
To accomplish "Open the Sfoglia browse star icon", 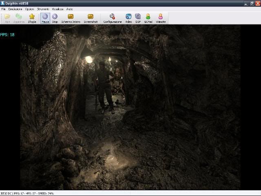I will click(x=32, y=18).
